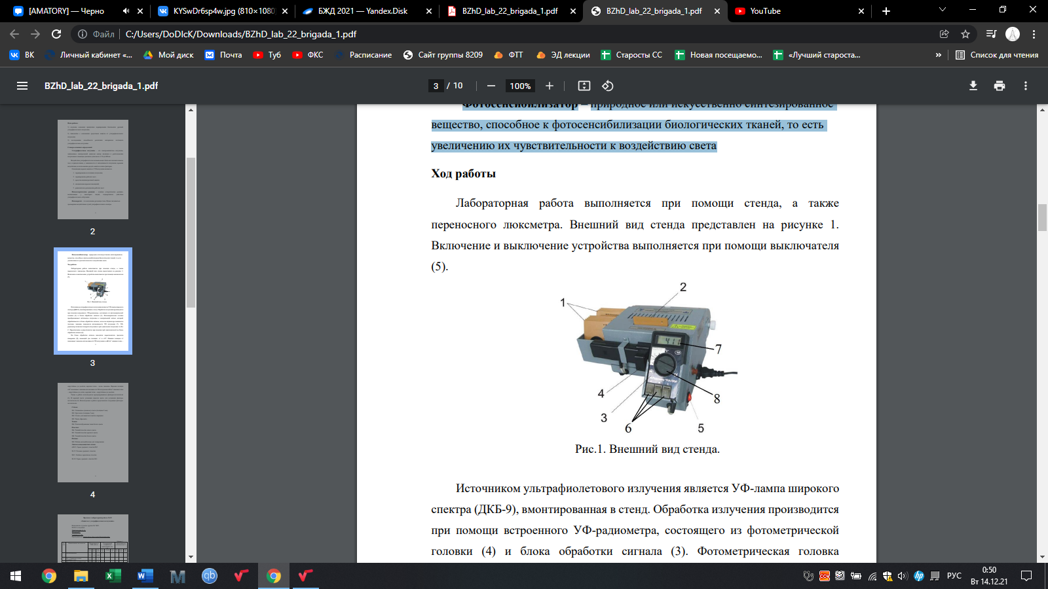This screenshot has height=589, width=1048.
Task: Open the Расписание bookmark
Action: point(364,55)
